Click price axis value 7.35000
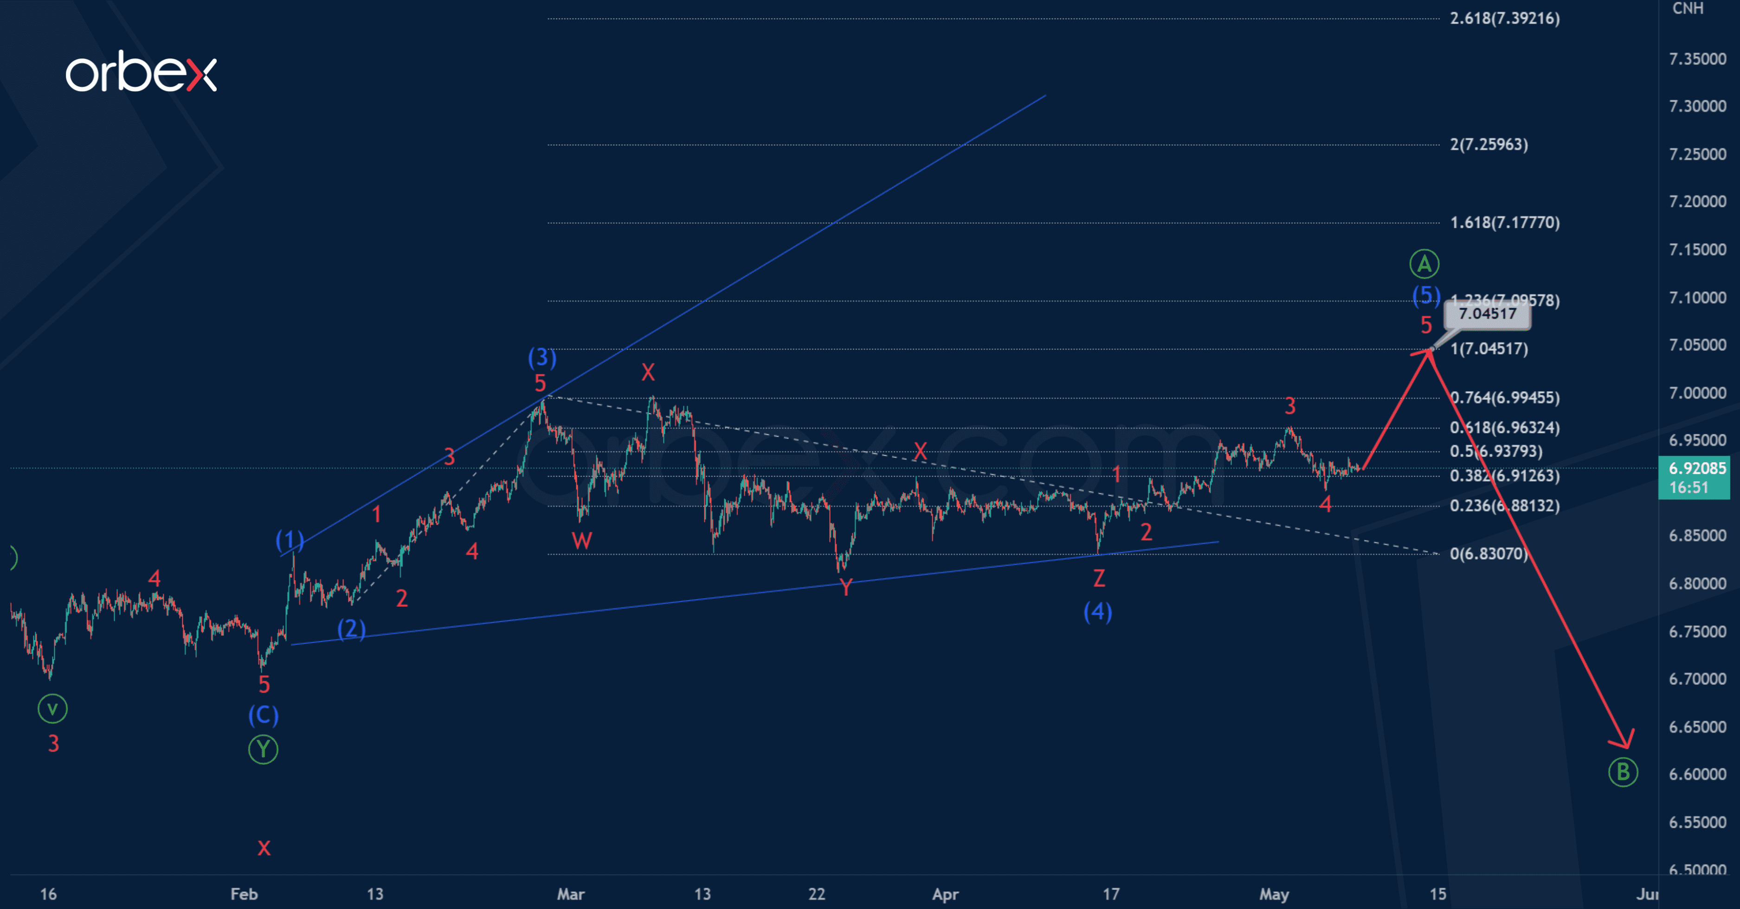 (1697, 59)
